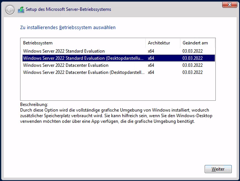Click the 03.03.2022 date of Datacenter Desktopdarstell... row
The width and height of the screenshot is (240, 181).
coord(192,72)
